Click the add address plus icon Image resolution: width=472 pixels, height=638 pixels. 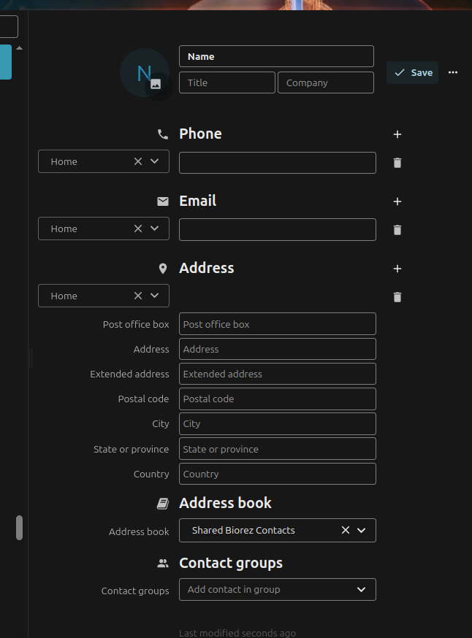pyautogui.click(x=397, y=269)
